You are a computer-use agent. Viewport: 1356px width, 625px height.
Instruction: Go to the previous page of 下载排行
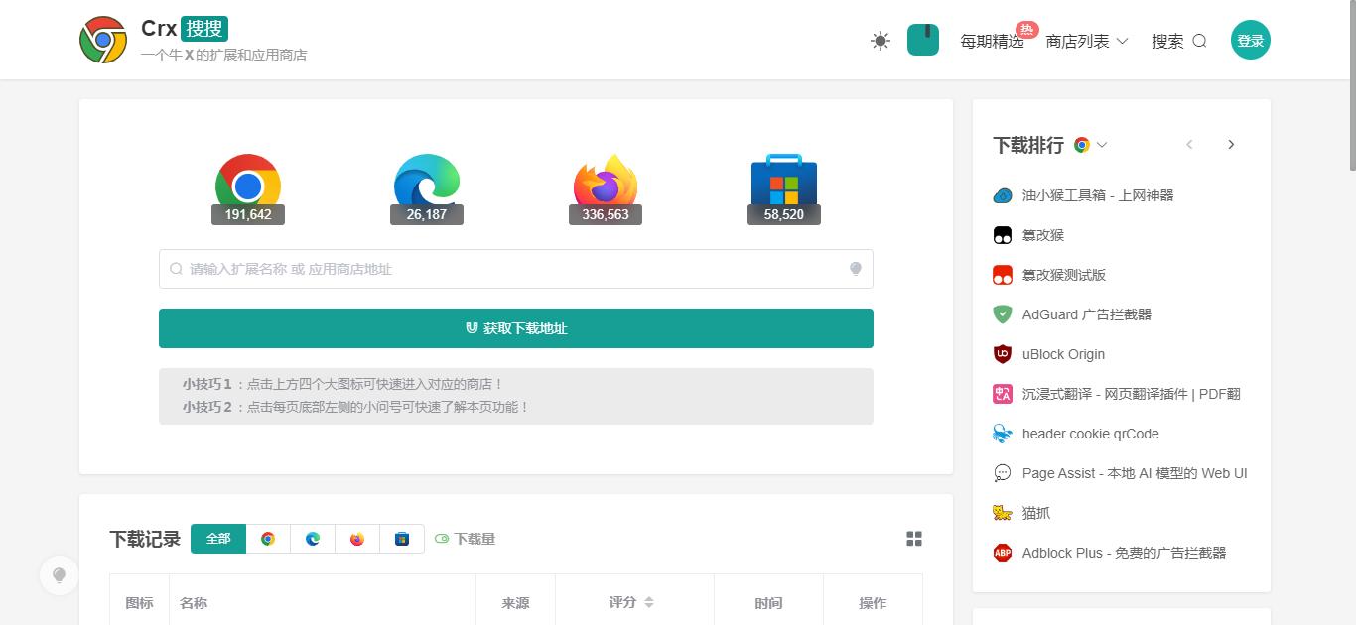(x=1189, y=145)
